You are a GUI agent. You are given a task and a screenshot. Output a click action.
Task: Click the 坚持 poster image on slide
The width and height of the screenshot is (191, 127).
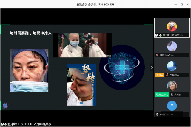click(81, 85)
